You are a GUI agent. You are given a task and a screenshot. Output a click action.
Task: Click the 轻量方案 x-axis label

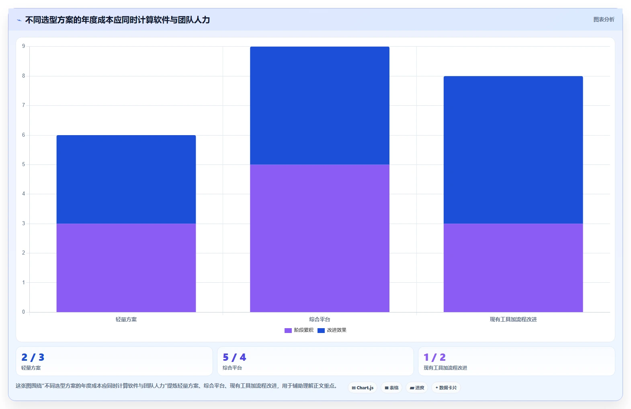126,319
